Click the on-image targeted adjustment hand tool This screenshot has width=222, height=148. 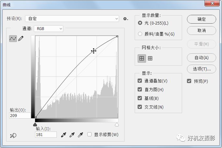coord(13,136)
